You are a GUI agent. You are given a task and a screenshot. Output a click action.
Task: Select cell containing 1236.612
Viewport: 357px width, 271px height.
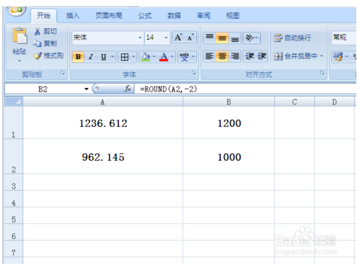pos(103,123)
